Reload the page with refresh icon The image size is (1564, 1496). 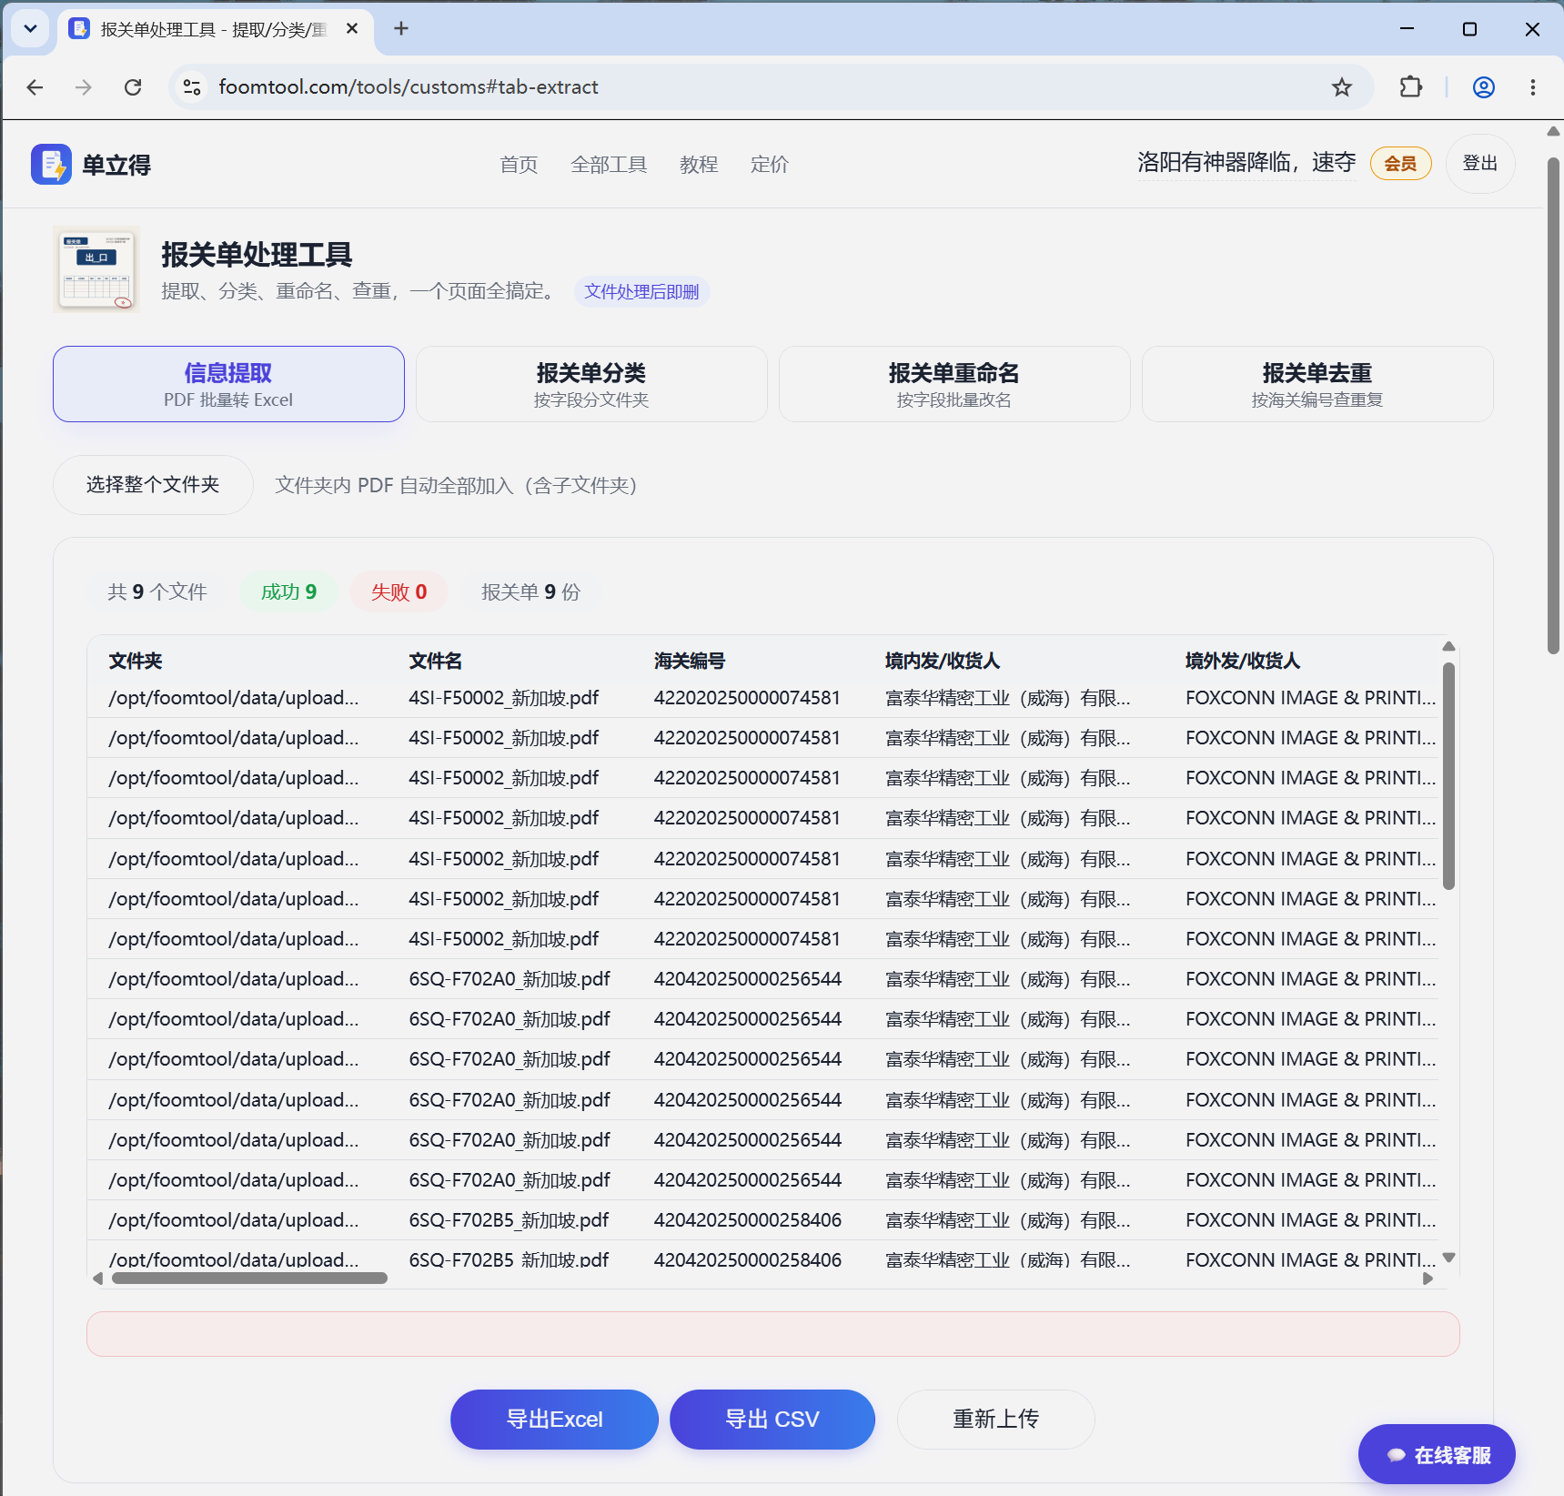click(133, 87)
